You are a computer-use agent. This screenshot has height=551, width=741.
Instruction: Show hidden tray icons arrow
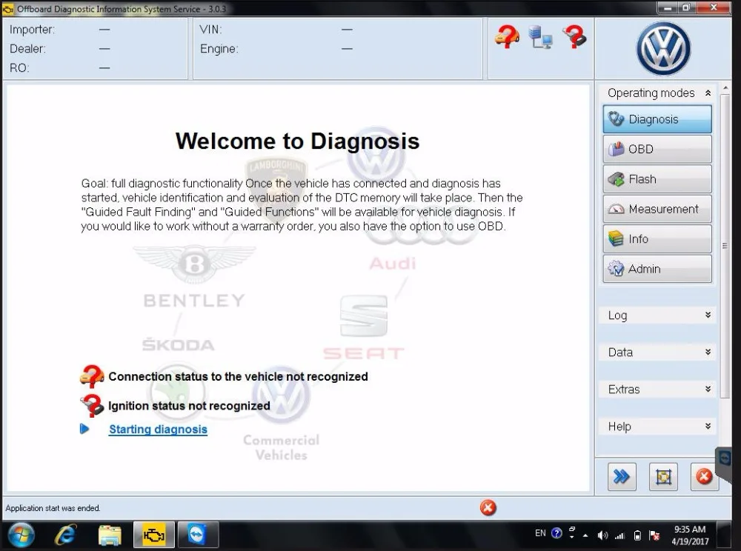[x=585, y=535]
